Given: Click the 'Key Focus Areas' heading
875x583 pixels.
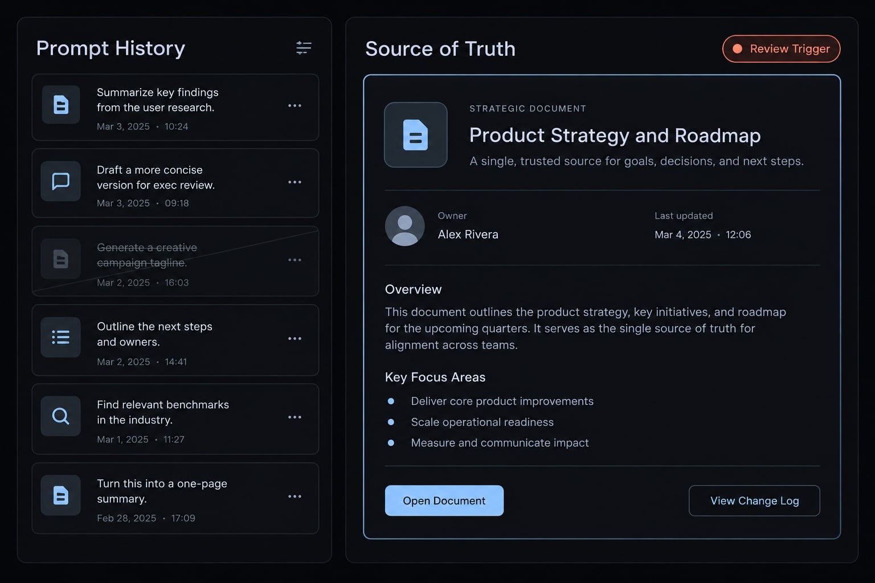Looking at the screenshot, I should click(x=435, y=377).
